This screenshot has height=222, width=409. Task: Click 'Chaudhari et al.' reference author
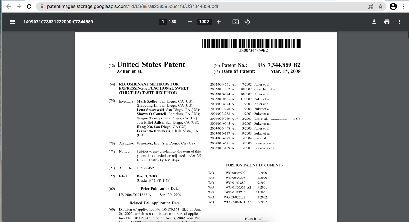[265, 89]
